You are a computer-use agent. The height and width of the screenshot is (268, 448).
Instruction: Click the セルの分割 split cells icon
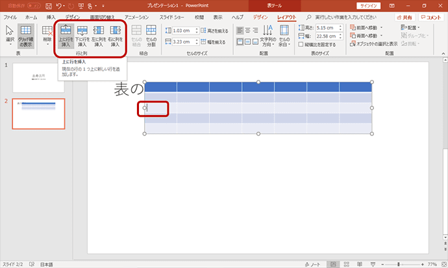[x=151, y=36]
